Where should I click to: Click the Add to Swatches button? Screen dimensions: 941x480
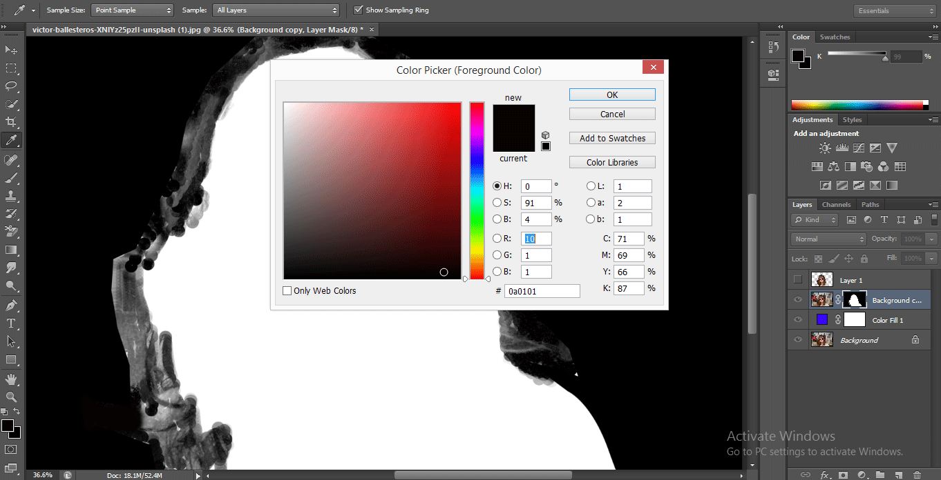click(x=612, y=139)
